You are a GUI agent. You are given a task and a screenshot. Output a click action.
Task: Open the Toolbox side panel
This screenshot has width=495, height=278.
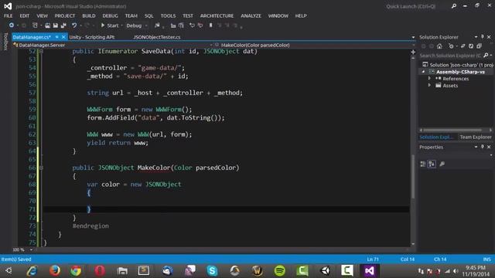(x=5, y=41)
